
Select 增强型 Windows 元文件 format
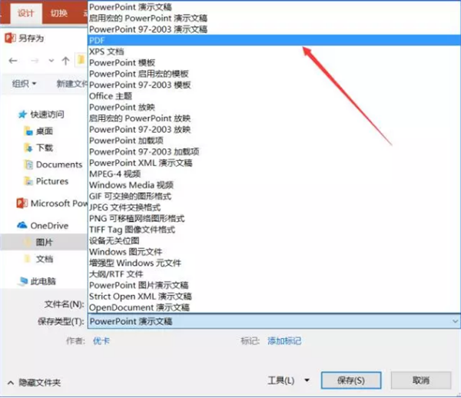point(274,263)
